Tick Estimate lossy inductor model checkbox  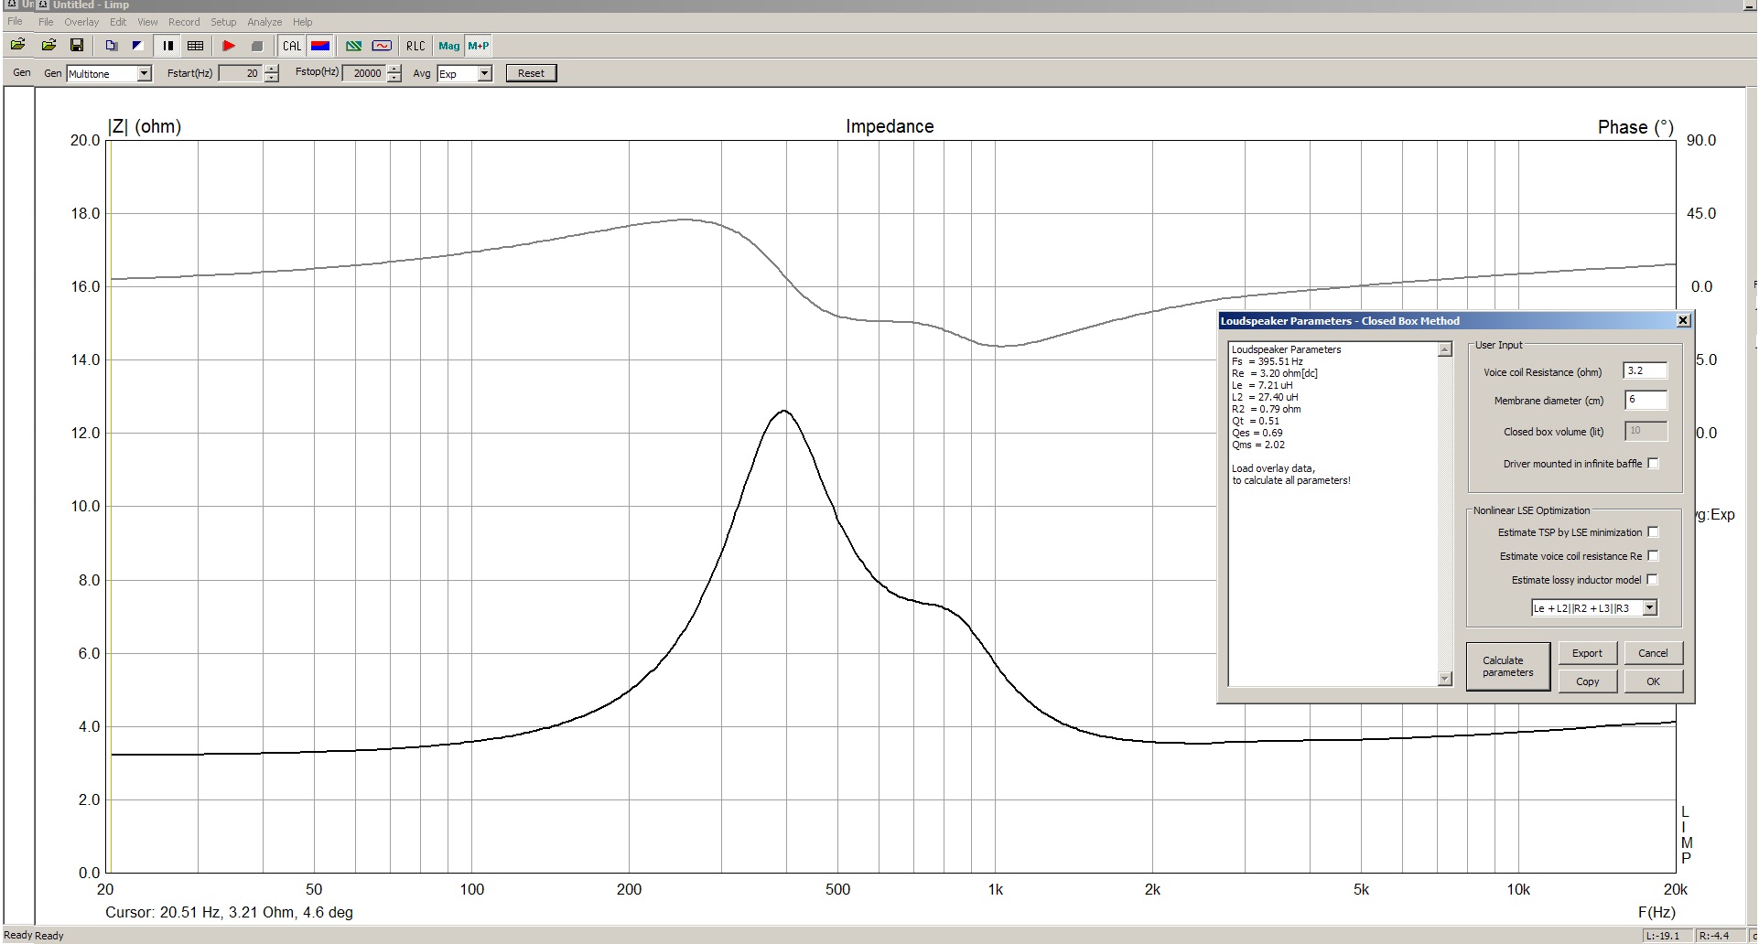click(x=1653, y=580)
